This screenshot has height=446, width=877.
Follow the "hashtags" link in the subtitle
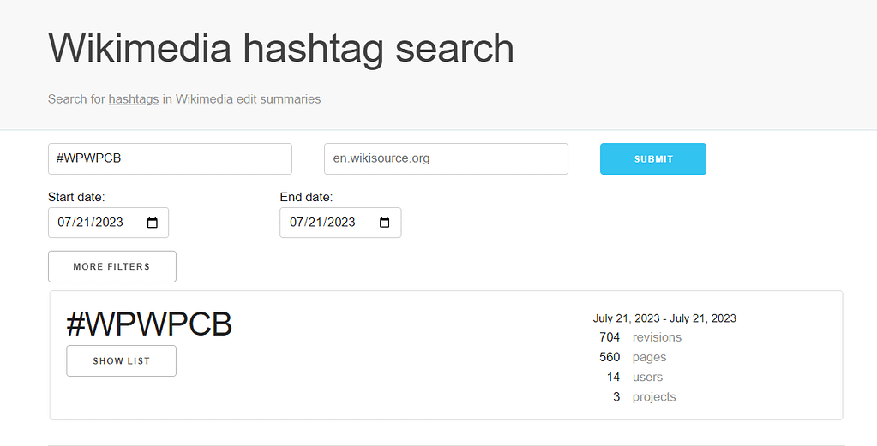click(x=134, y=99)
